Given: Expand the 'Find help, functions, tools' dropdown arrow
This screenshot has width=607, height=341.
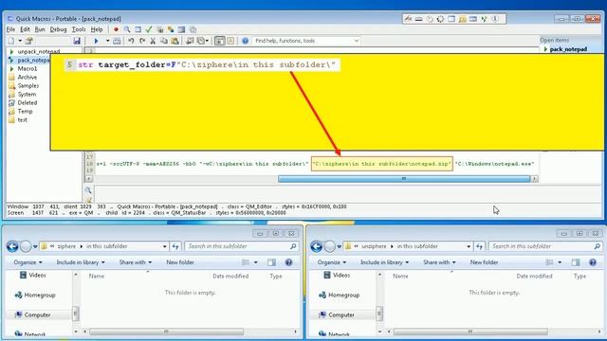Looking at the screenshot, I should tap(357, 41).
